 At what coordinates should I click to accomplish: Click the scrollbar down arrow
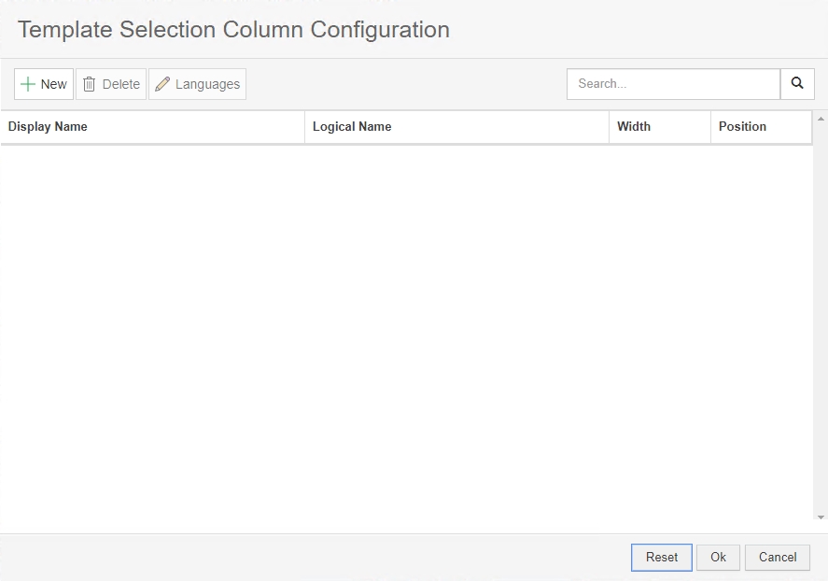821,517
